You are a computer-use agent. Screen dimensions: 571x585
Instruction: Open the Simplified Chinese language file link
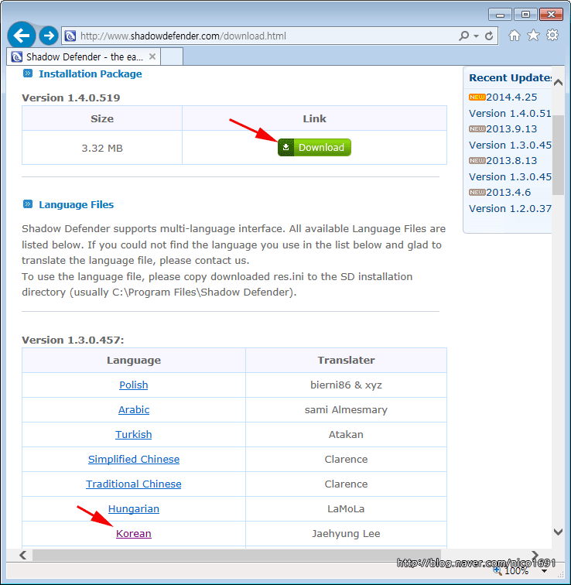click(134, 459)
